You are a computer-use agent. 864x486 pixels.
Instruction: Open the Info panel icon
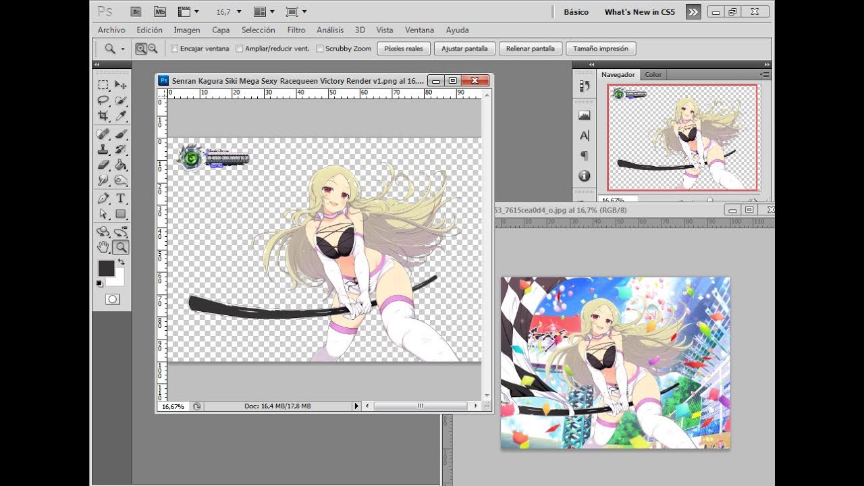pos(585,176)
